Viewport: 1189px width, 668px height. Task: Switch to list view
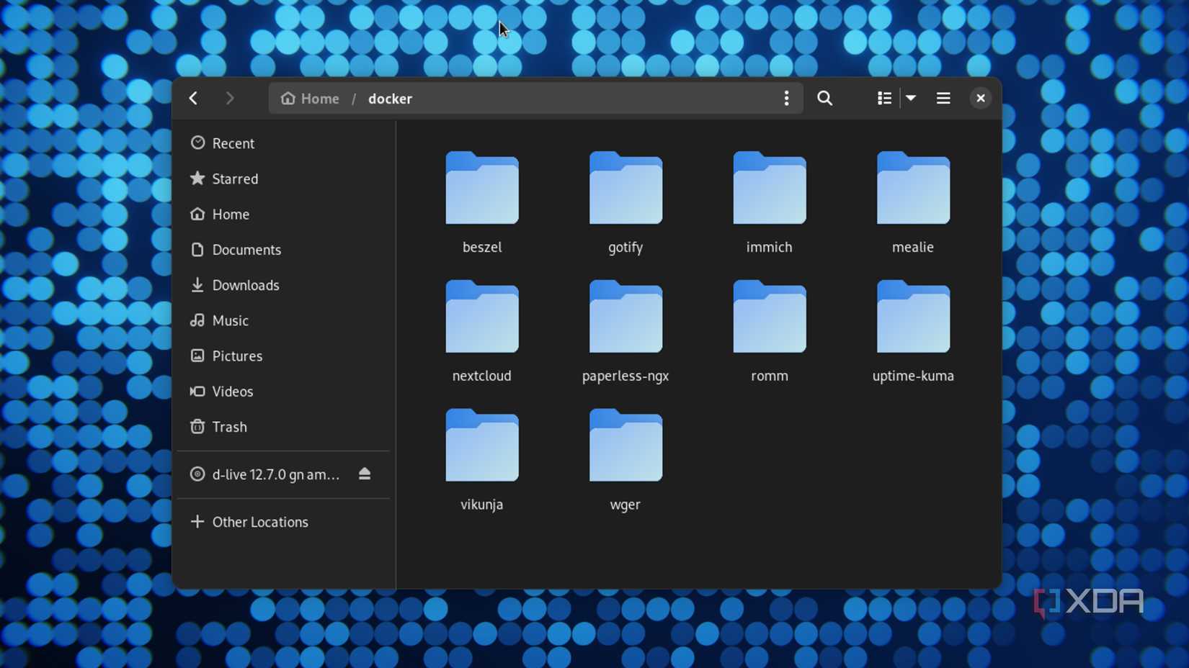(x=883, y=98)
